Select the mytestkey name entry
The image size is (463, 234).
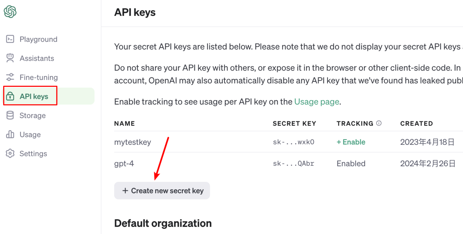[x=133, y=142]
